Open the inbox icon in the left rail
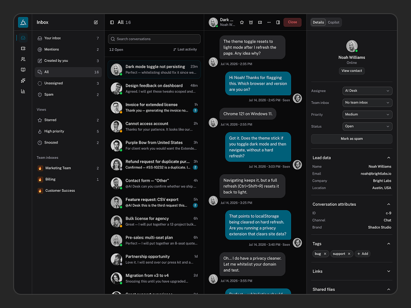 [23, 38]
